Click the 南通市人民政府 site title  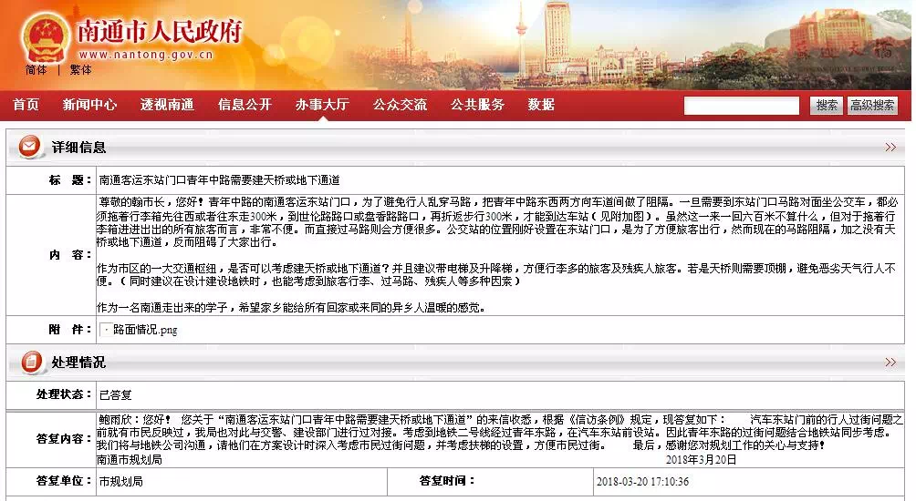[160, 31]
